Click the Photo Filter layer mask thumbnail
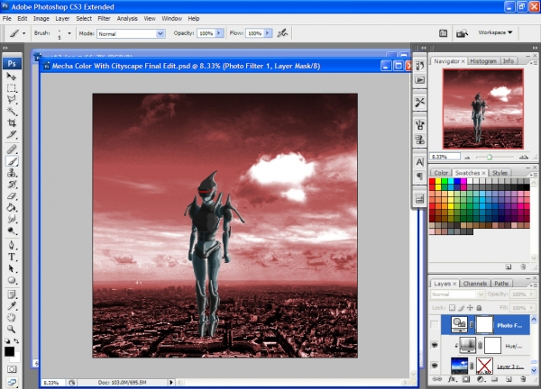The width and height of the screenshot is (541, 389). pyautogui.click(x=484, y=325)
